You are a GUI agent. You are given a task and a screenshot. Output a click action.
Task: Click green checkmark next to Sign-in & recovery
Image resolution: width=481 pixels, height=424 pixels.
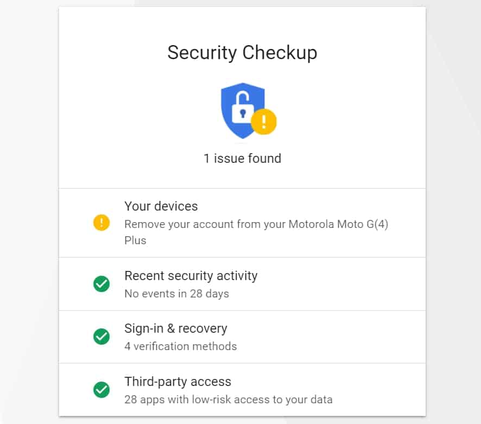click(x=102, y=337)
